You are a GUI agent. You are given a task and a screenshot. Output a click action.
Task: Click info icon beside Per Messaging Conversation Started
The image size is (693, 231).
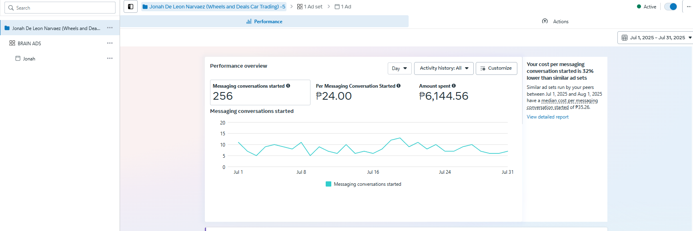pos(399,86)
